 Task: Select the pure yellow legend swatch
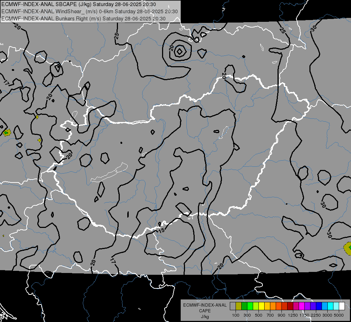262,306
